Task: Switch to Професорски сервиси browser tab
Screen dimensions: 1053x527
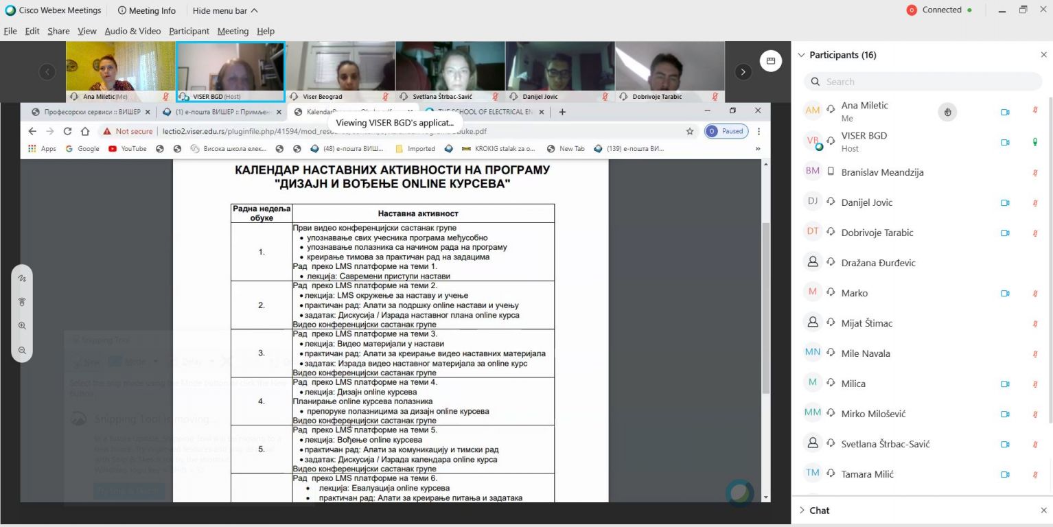Action: coord(90,112)
